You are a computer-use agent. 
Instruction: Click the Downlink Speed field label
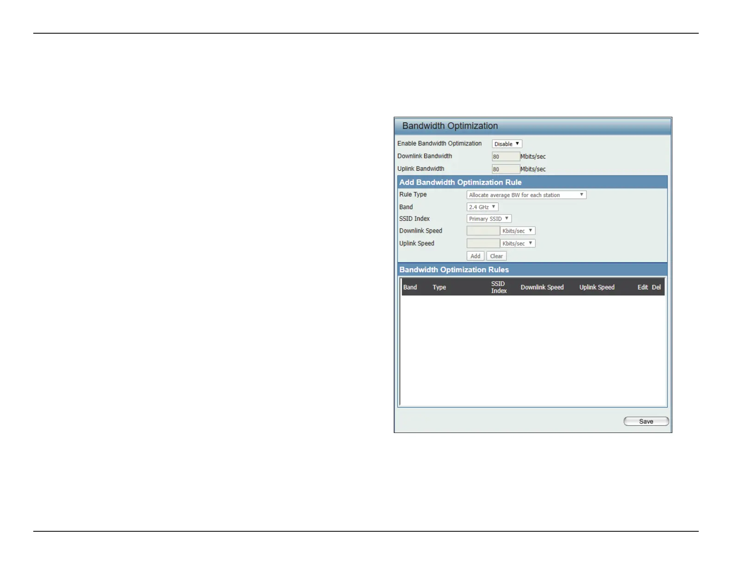click(x=421, y=230)
